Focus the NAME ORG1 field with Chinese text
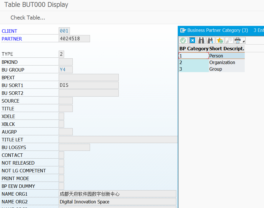Image resolution: width=264 pixels, height=208 pixels. [x=117, y=194]
